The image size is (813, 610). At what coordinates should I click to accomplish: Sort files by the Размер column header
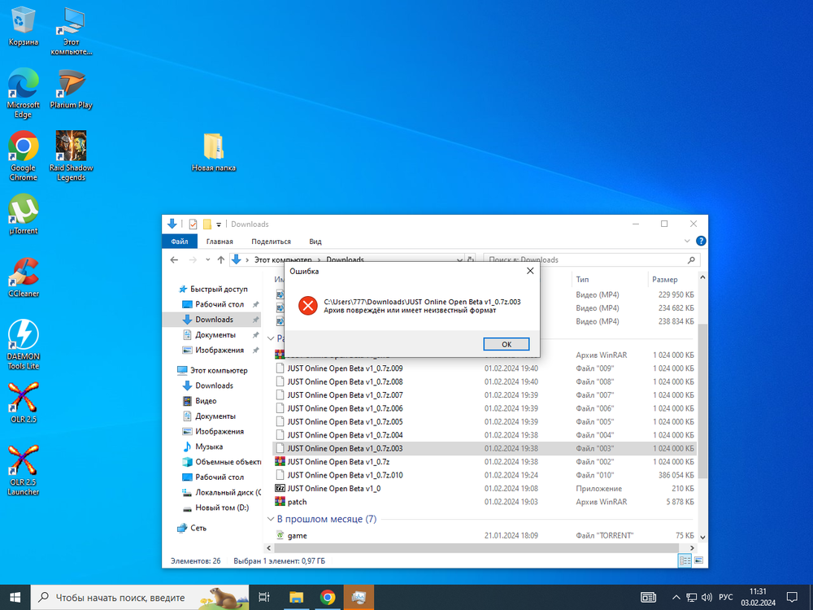click(x=664, y=279)
